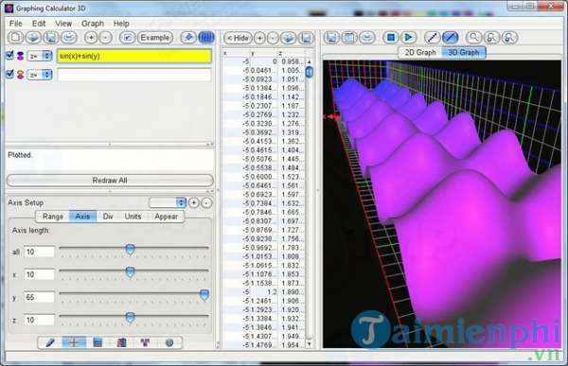Click minus button next to Hide in table toolbar
The image size is (568, 366).
pos(273,38)
